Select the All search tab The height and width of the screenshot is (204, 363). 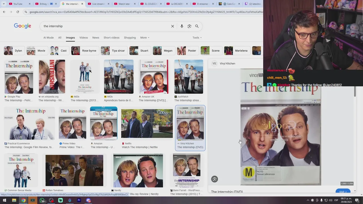[60, 38]
